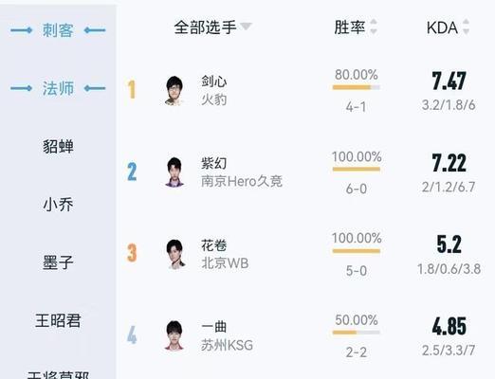This screenshot has width=495, height=379.
Task: Open team 南京Hero久竞 link
Action: coord(242,182)
